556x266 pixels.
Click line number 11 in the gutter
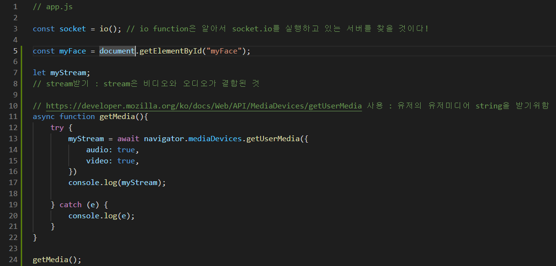coord(13,117)
